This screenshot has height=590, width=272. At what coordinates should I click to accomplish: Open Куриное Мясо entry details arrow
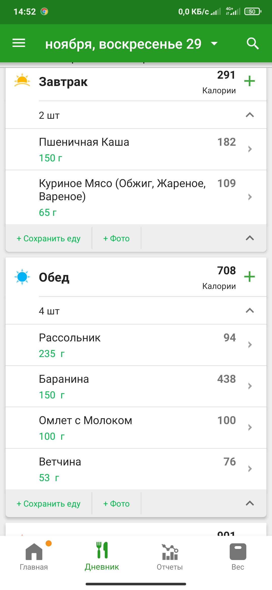pos(250,197)
